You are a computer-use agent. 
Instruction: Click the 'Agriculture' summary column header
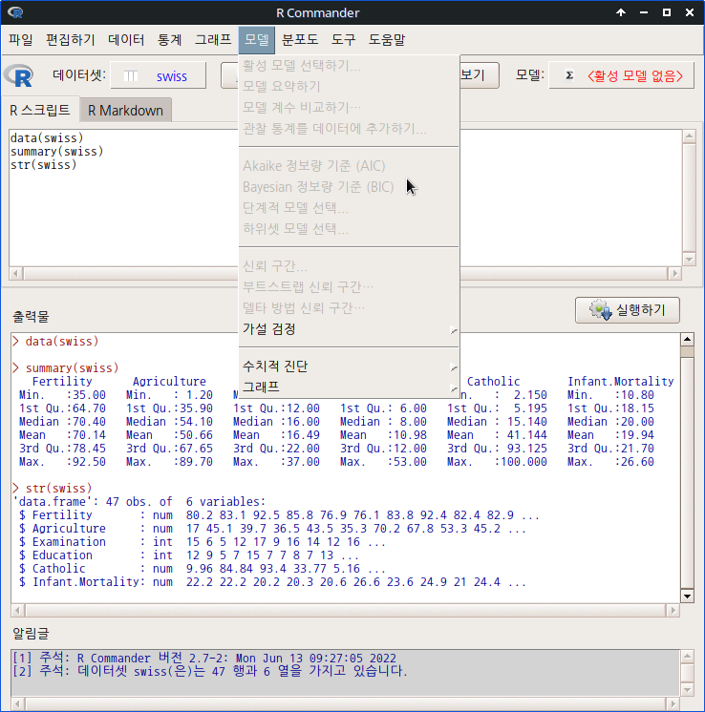169,382
